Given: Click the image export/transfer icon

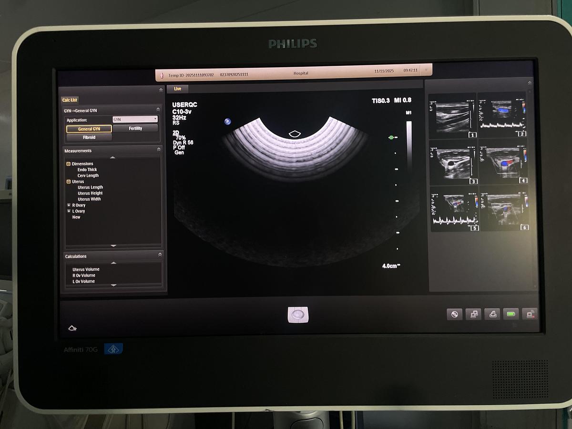Looking at the screenshot, I should (x=473, y=314).
